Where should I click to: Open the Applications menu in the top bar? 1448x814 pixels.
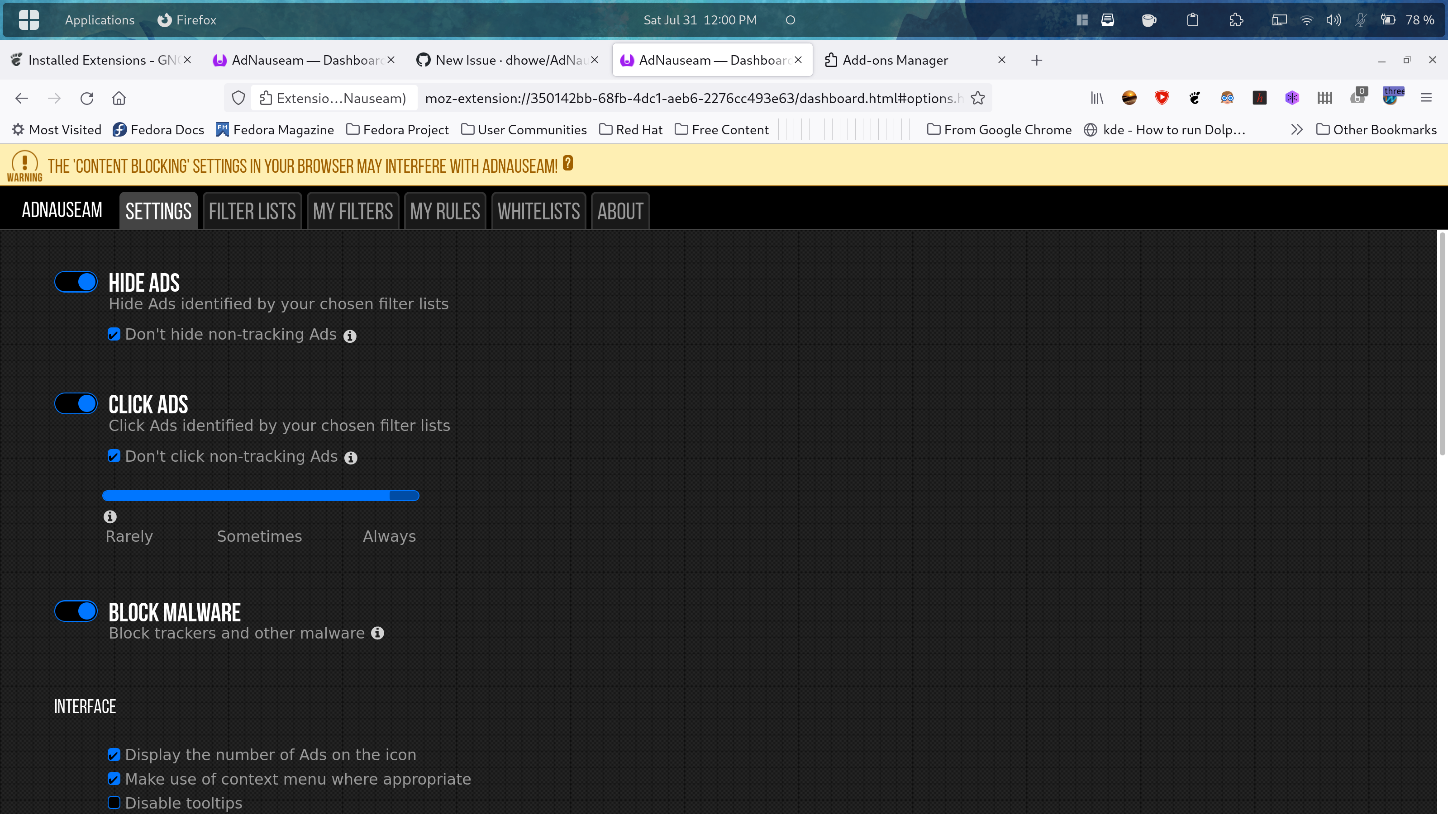coord(99,19)
